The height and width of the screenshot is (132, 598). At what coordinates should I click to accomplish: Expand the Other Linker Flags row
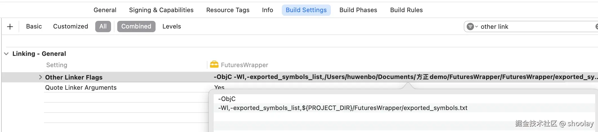(x=40, y=77)
